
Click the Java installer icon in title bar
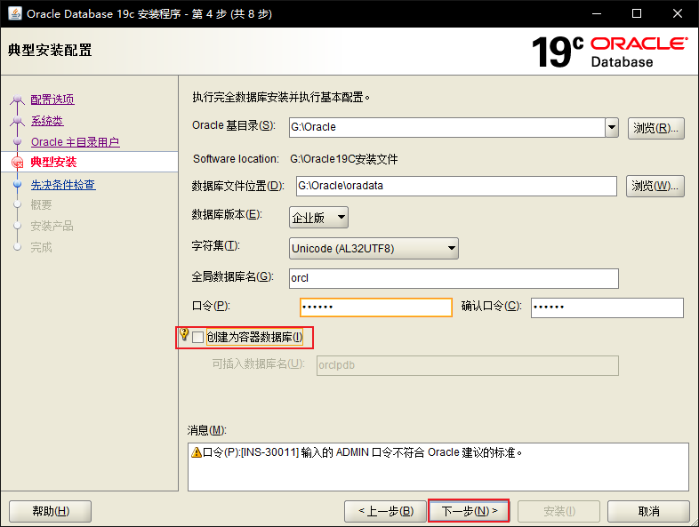click(15, 13)
